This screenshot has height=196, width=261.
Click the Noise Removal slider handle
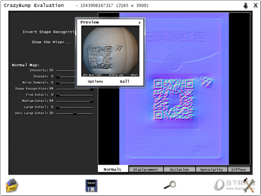tap(58, 83)
